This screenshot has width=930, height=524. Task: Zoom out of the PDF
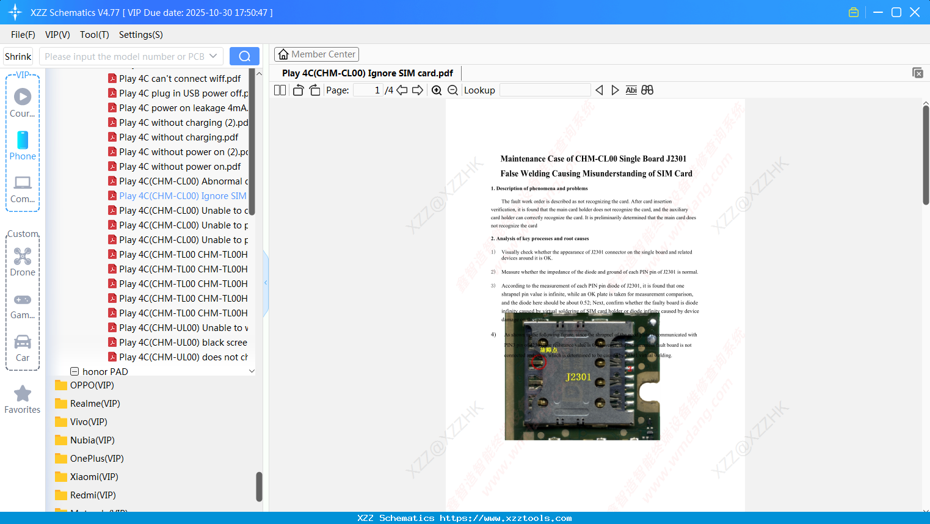[x=452, y=90]
